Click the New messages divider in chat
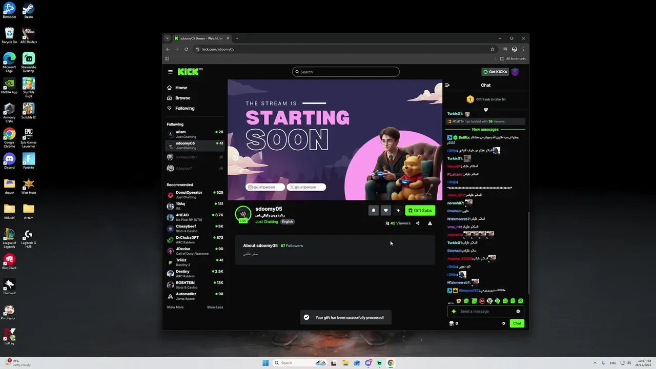This screenshot has height=369, width=656. point(485,130)
